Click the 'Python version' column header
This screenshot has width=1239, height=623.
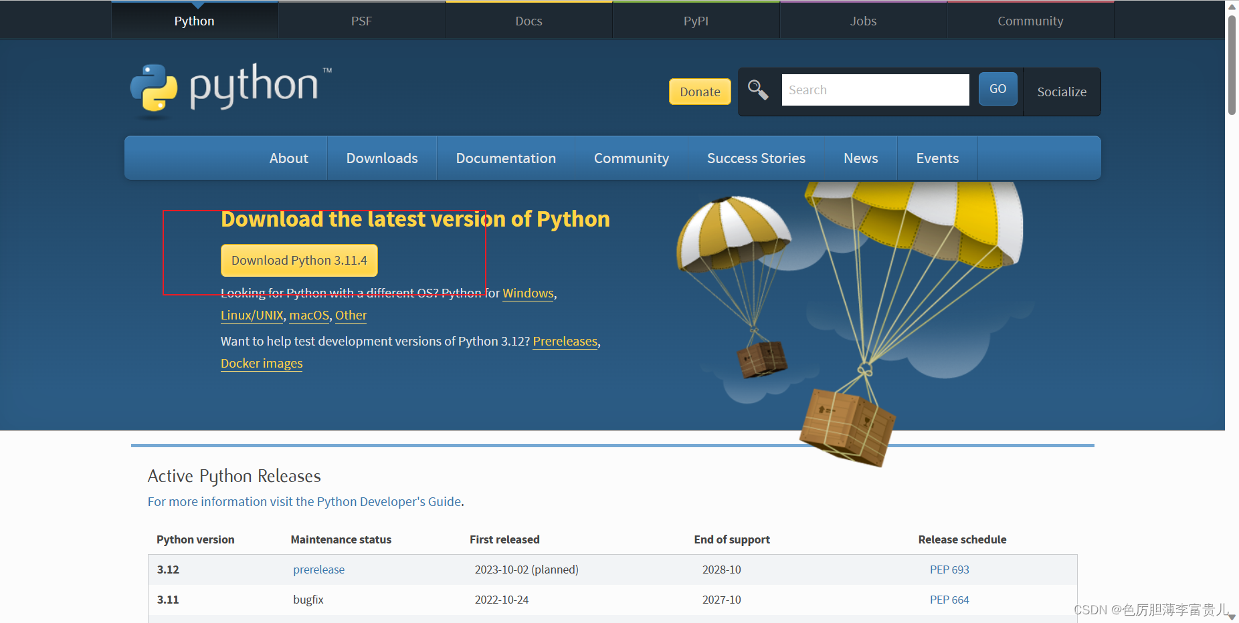(195, 539)
